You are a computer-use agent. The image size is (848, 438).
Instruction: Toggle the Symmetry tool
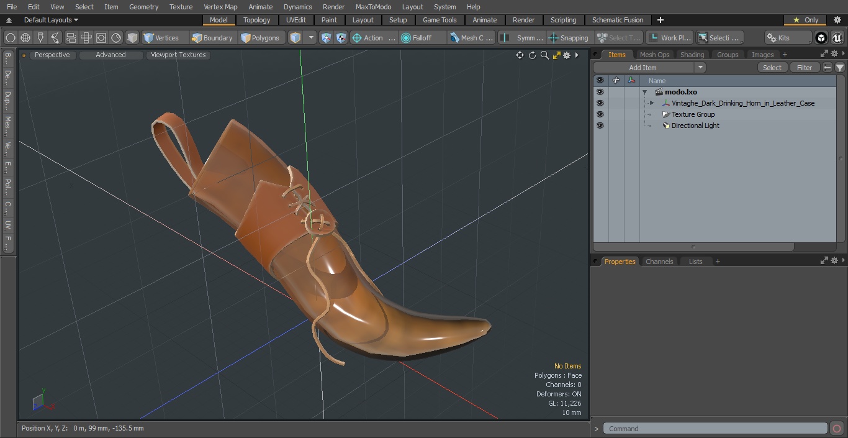522,38
